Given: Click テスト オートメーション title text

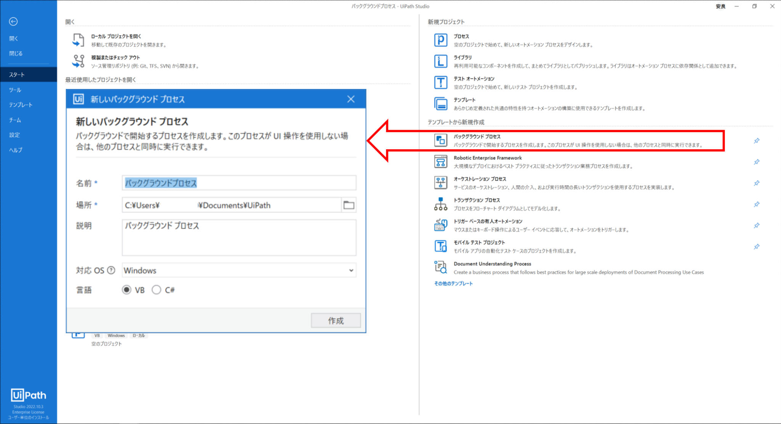Looking at the screenshot, I should click(x=474, y=79).
